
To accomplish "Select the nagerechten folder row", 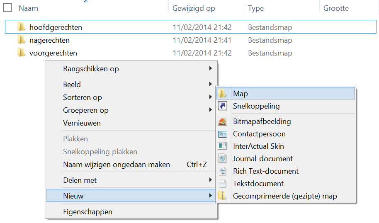I will [x=190, y=40].
